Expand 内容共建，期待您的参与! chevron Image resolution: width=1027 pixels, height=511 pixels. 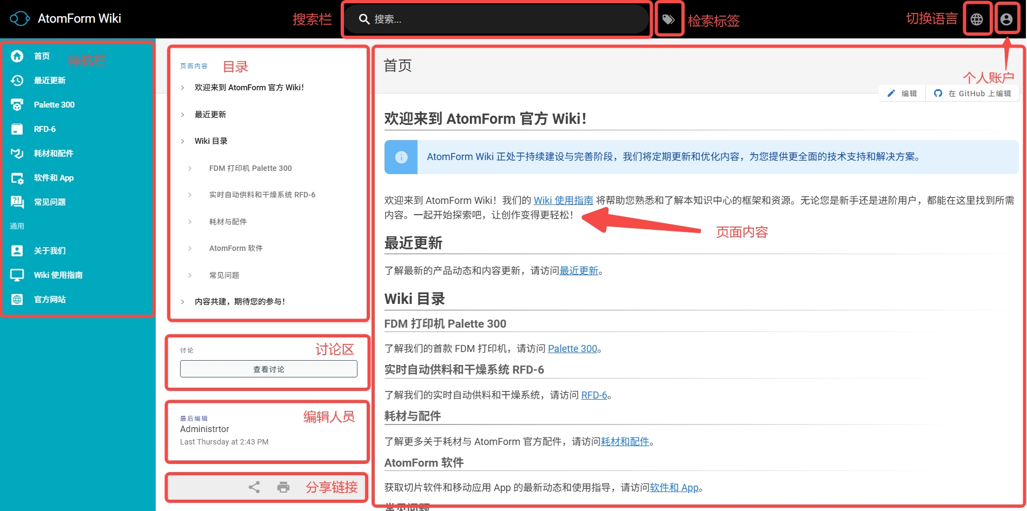click(x=183, y=302)
